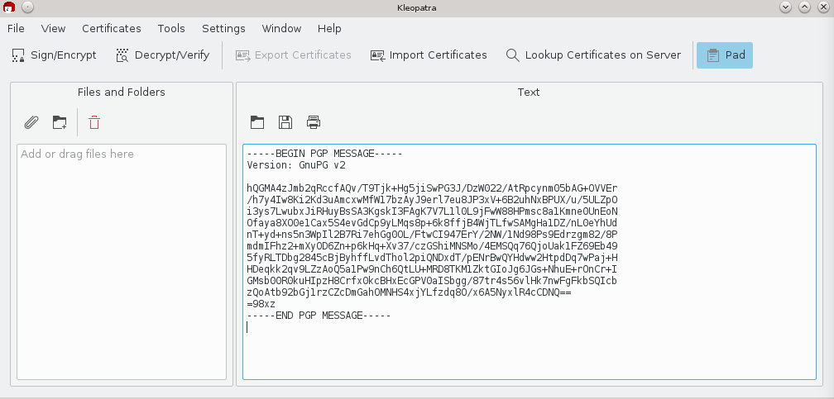Click the Sign/Encrypt toolbar button
Screen dimensions: 834x399
click(54, 55)
